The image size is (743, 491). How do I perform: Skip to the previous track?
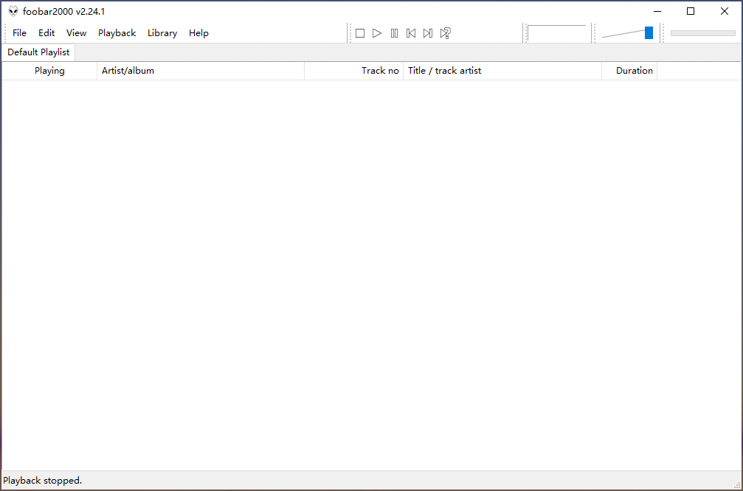[411, 33]
